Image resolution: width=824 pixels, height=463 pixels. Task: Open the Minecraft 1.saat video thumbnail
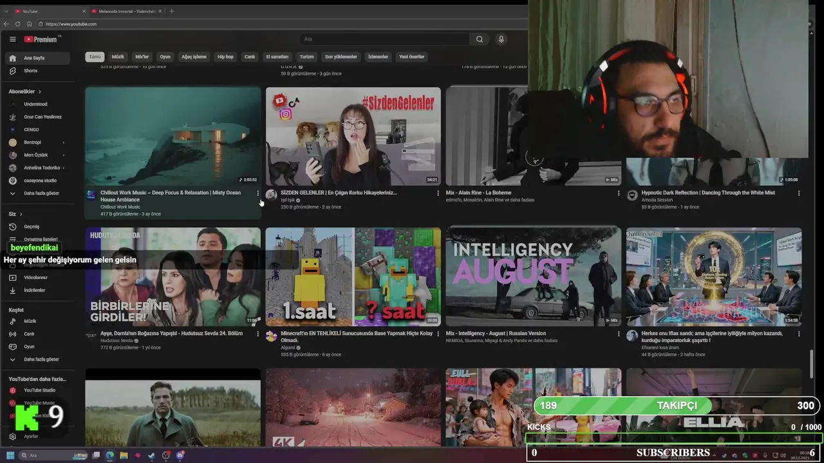pos(353,277)
